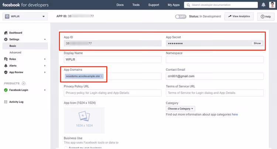Click the Roles icon in sidebar
This screenshot has width=277, height=149.
6,59
